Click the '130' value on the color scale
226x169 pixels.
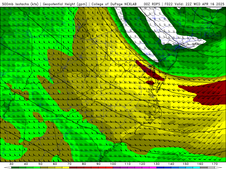[x=157, y=164]
